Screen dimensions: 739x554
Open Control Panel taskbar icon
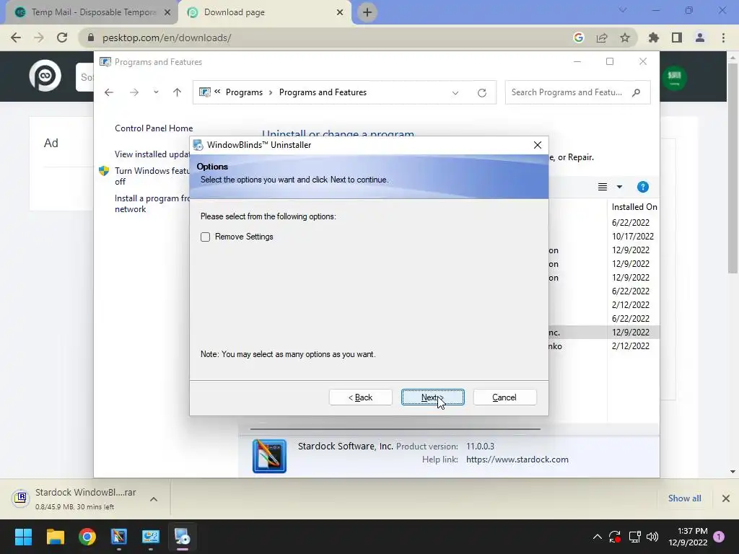[x=151, y=537]
